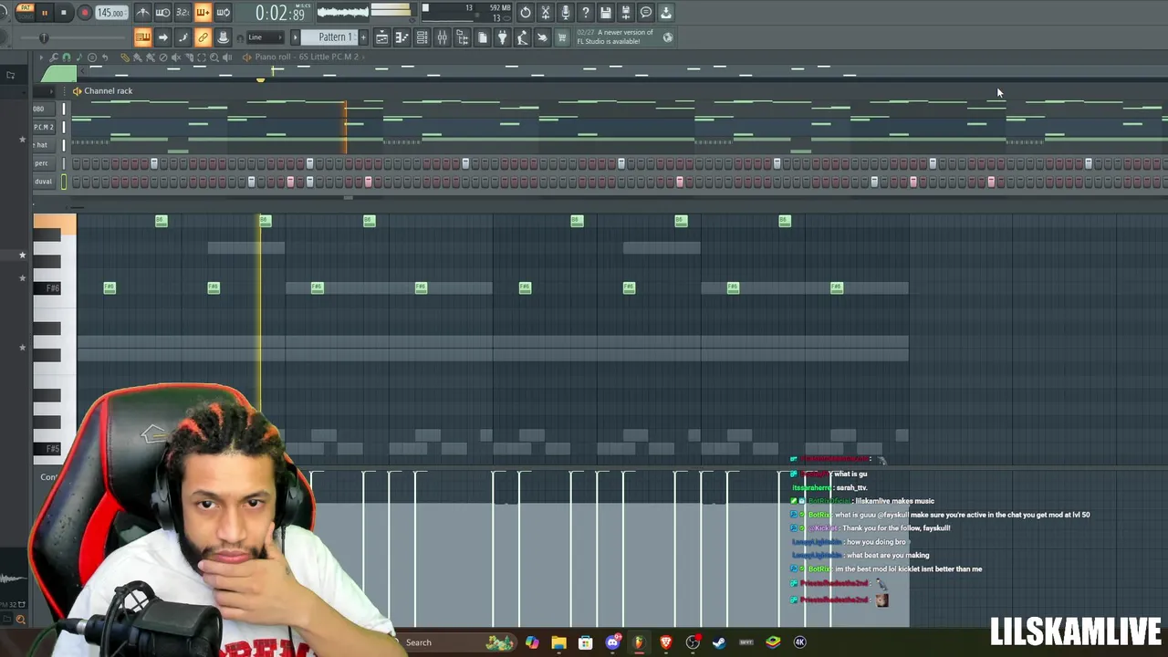The width and height of the screenshot is (1168, 657).
Task: Open OBS Studio from the taskbar
Action: (x=693, y=642)
